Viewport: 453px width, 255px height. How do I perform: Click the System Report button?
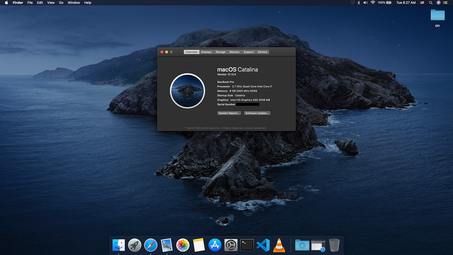(x=229, y=113)
